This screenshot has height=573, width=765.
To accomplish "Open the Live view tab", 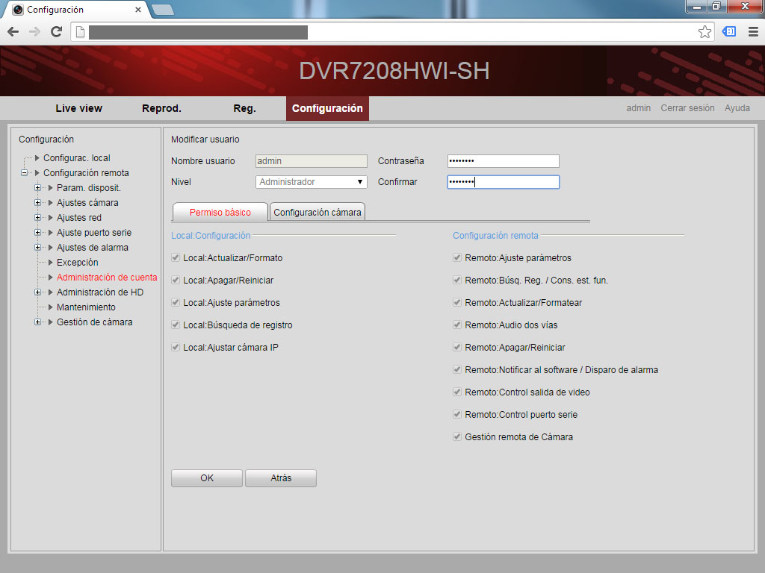I will (x=79, y=108).
